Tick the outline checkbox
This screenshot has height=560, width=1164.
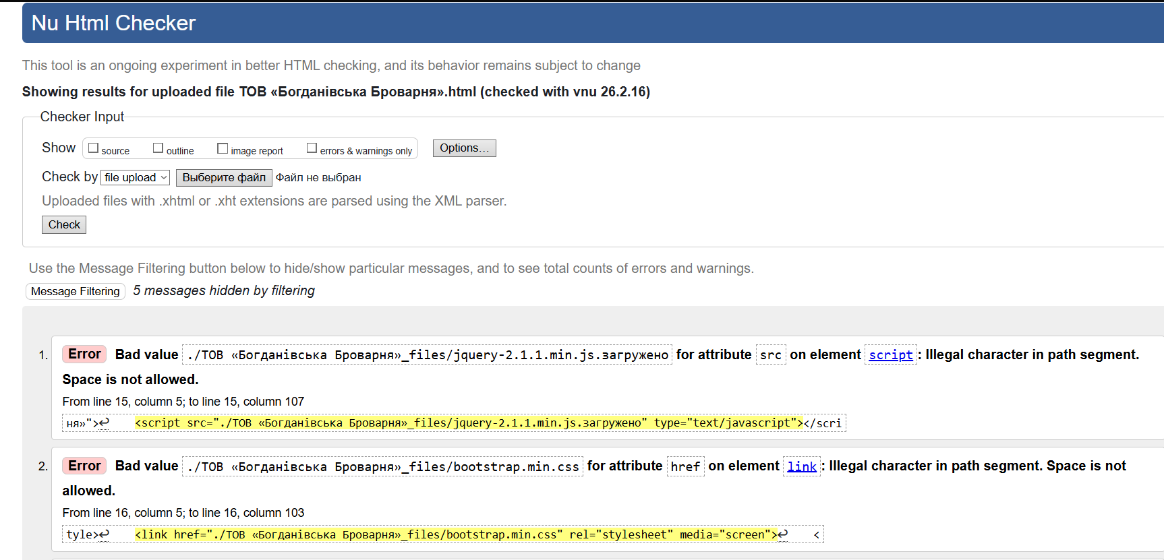(x=158, y=148)
